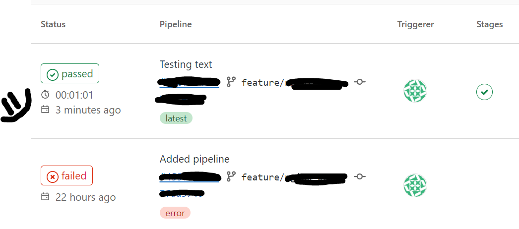The image size is (519, 229).
Task: Click the red failed status badge
Action: click(66, 175)
